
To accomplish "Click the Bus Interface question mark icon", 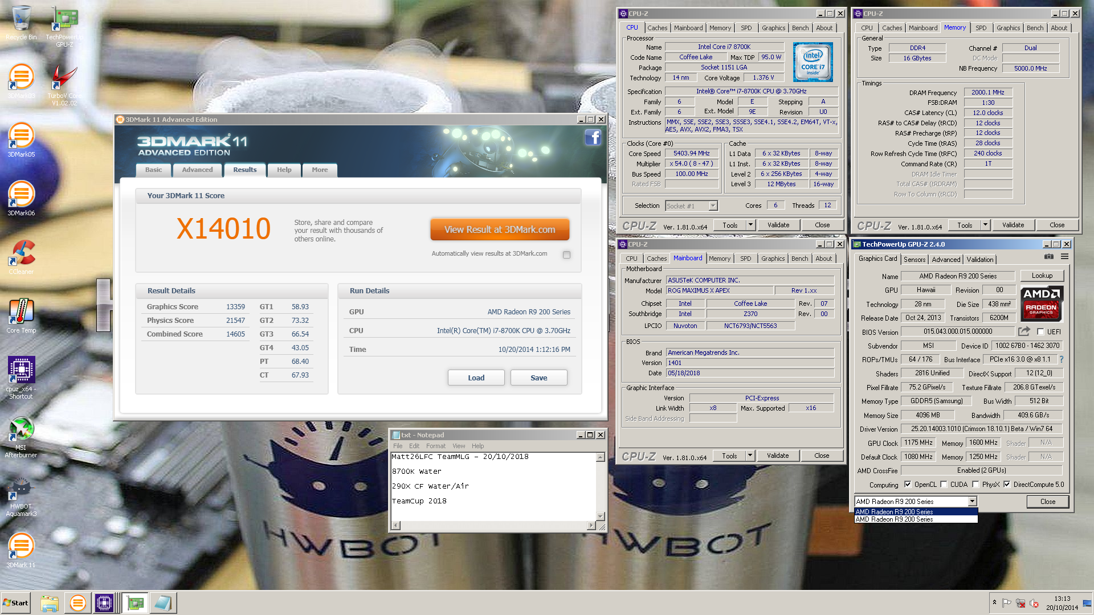I will [x=1062, y=359].
